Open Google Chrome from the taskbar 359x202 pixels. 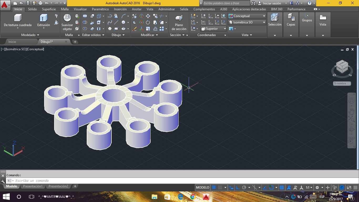(x=193, y=197)
